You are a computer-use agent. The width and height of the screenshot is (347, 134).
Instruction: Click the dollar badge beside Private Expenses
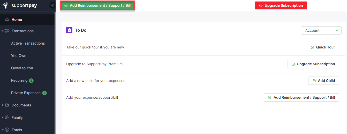pos(44,93)
